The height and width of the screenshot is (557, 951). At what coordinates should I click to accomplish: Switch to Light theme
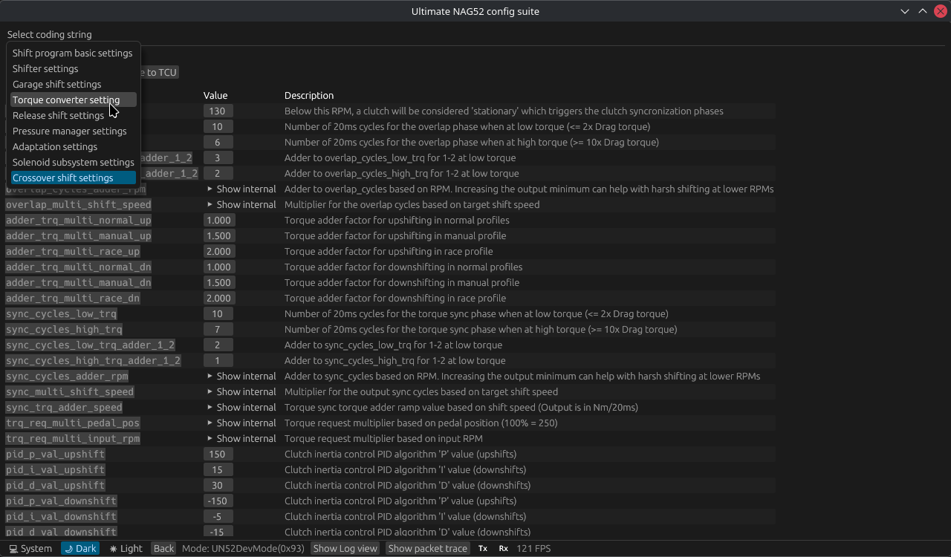126,548
